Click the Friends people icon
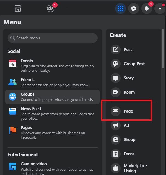Image resolution: width=166 pixels, height=175 pixels. [13, 82]
